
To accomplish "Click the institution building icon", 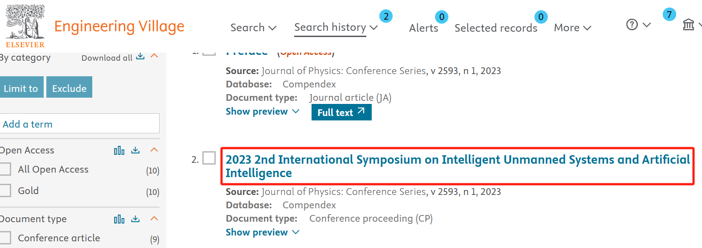I will pyautogui.click(x=689, y=25).
